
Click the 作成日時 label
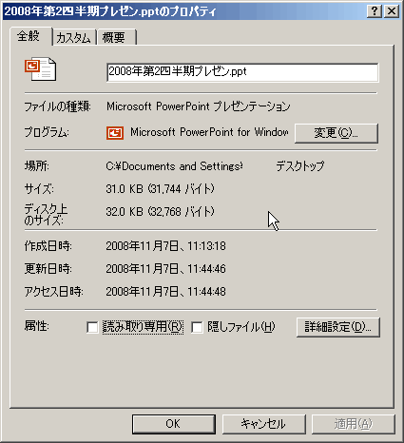(x=48, y=246)
